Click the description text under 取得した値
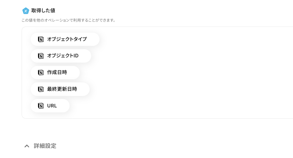The image size is (293, 158). 69,20
